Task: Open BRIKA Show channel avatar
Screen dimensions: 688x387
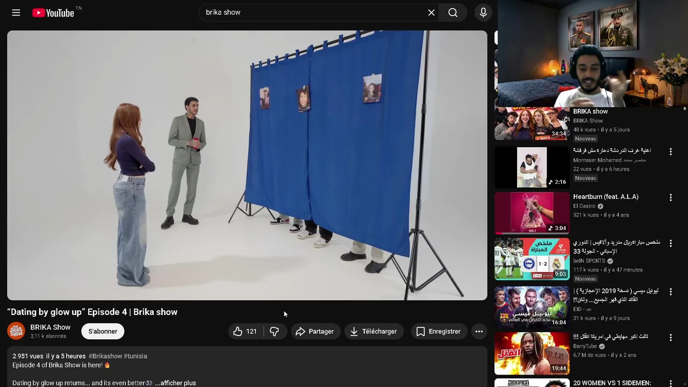Action: pos(16,331)
